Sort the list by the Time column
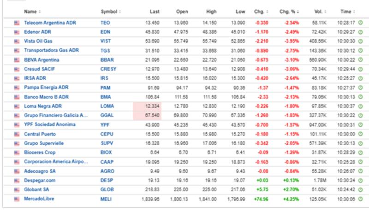 click(347, 11)
